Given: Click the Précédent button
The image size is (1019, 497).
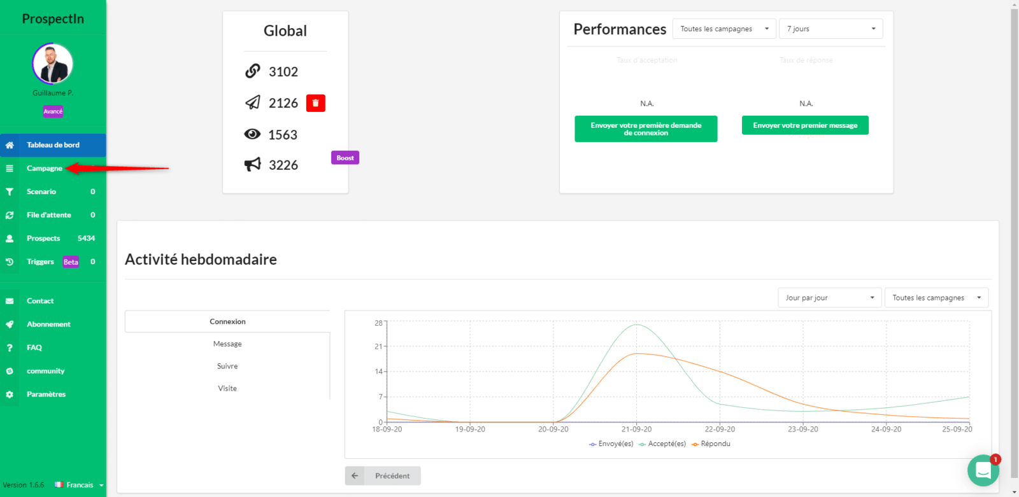Looking at the screenshot, I should point(383,476).
